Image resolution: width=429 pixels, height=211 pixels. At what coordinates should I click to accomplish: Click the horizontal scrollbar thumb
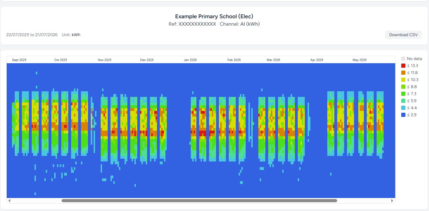[x=199, y=201]
